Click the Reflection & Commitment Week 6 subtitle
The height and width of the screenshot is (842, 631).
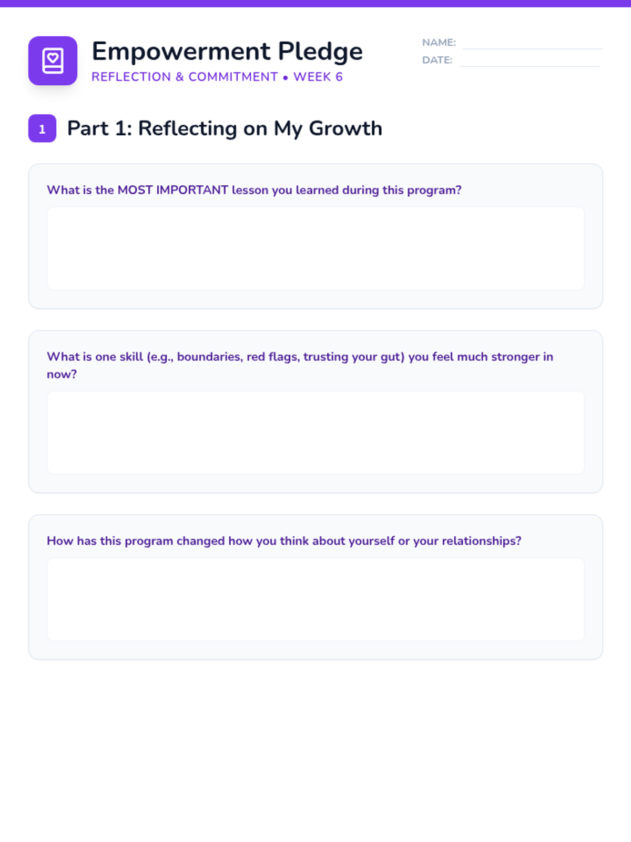[x=217, y=77]
